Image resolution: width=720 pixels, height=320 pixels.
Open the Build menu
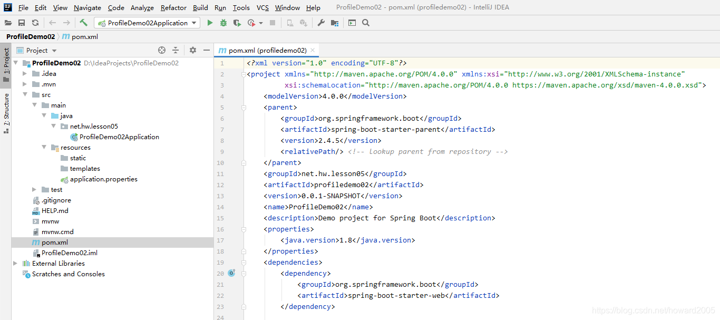(x=200, y=7)
